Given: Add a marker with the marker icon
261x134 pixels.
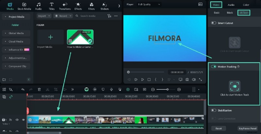Looking at the screenshot, I should tap(103, 89).
